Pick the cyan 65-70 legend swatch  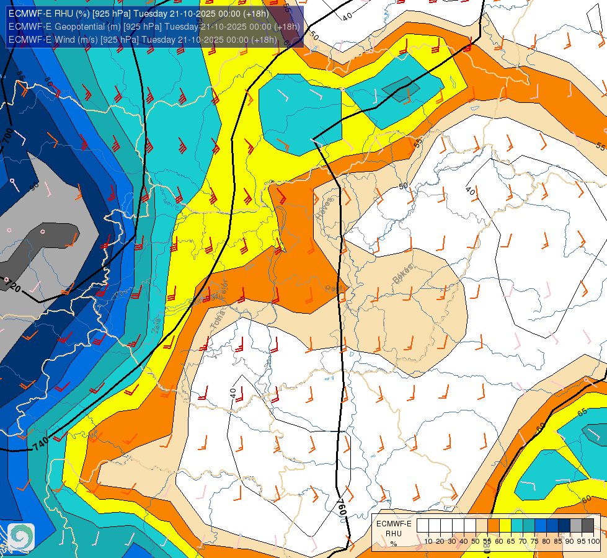(517, 526)
